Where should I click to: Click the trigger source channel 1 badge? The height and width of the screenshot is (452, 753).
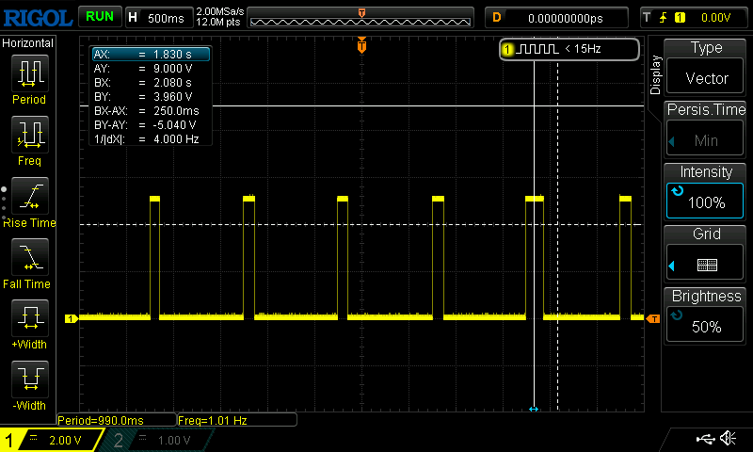680,18
